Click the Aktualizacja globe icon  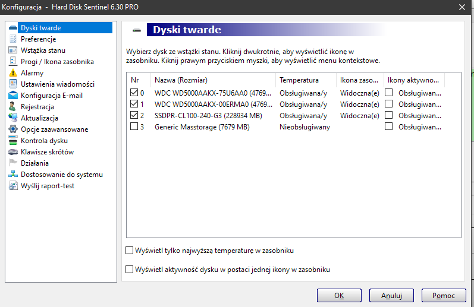(14, 118)
